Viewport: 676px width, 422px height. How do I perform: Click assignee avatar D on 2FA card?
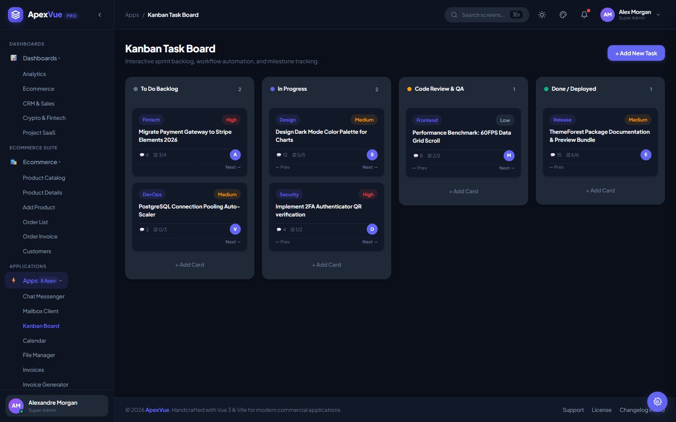[x=372, y=229]
